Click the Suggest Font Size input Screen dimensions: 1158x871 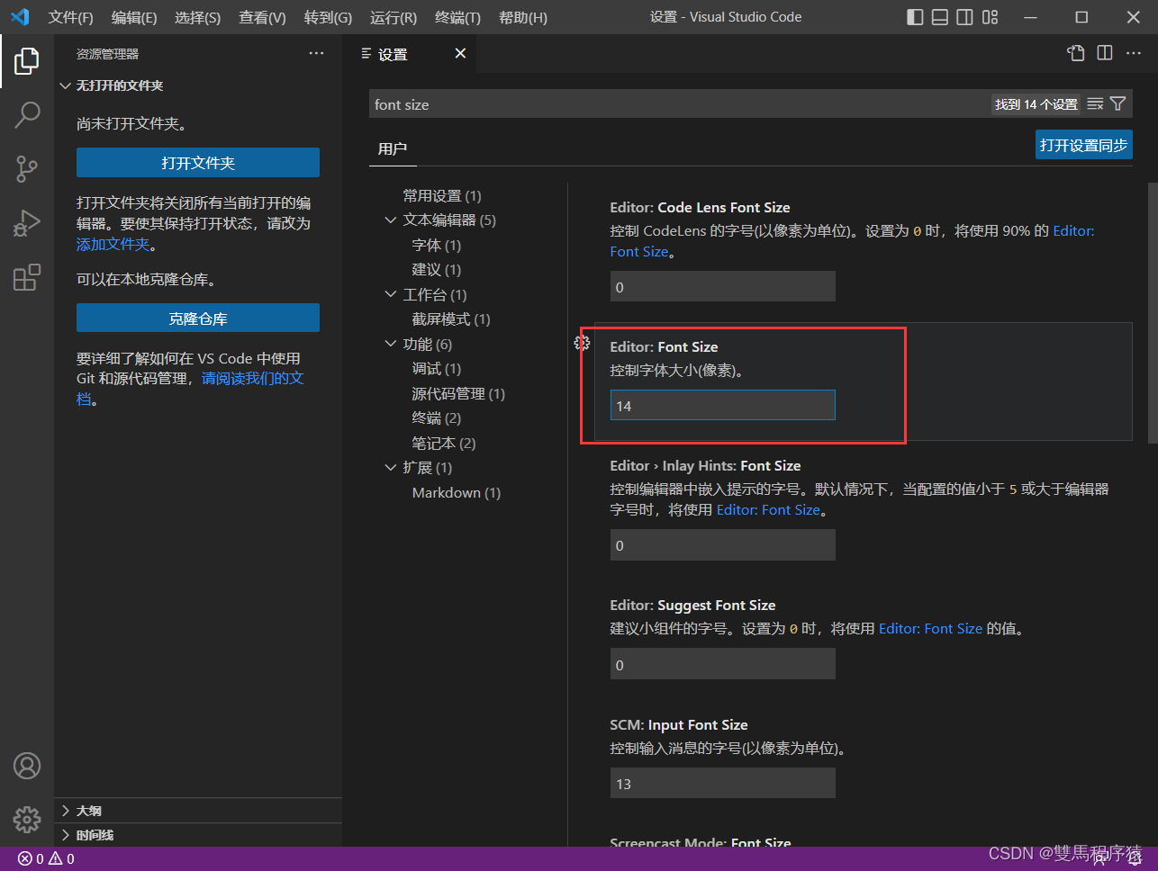tap(723, 665)
